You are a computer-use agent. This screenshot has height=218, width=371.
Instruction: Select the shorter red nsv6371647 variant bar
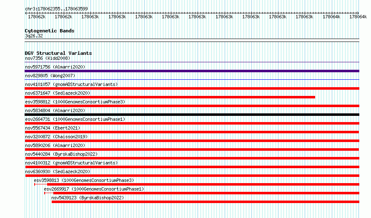(x=170, y=97)
